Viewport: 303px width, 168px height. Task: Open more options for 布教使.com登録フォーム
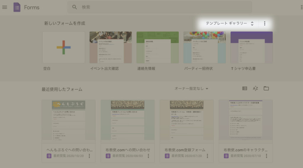point(207,156)
